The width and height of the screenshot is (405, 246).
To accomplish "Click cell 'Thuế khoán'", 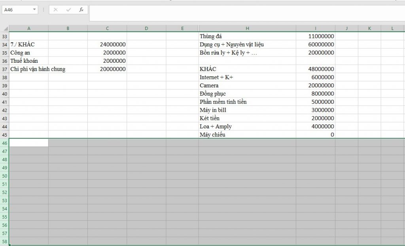I will coord(28,61).
